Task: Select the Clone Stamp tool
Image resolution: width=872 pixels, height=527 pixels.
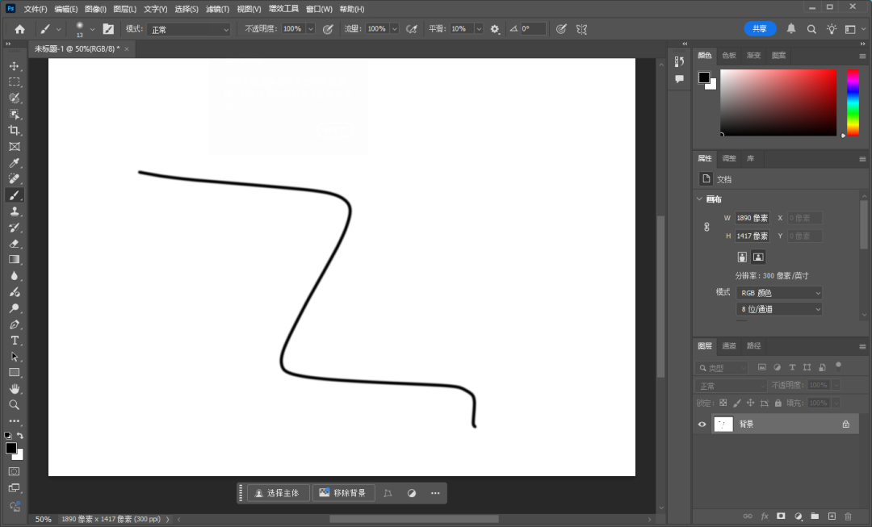Action: pyautogui.click(x=15, y=211)
